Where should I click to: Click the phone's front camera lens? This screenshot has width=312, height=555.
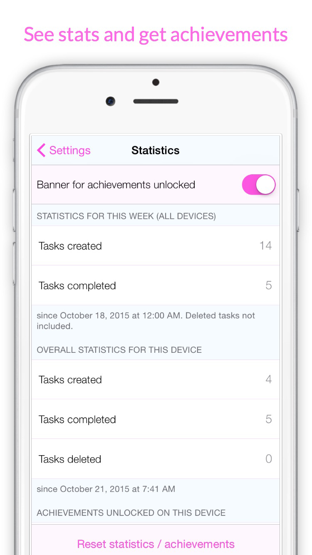(x=110, y=101)
